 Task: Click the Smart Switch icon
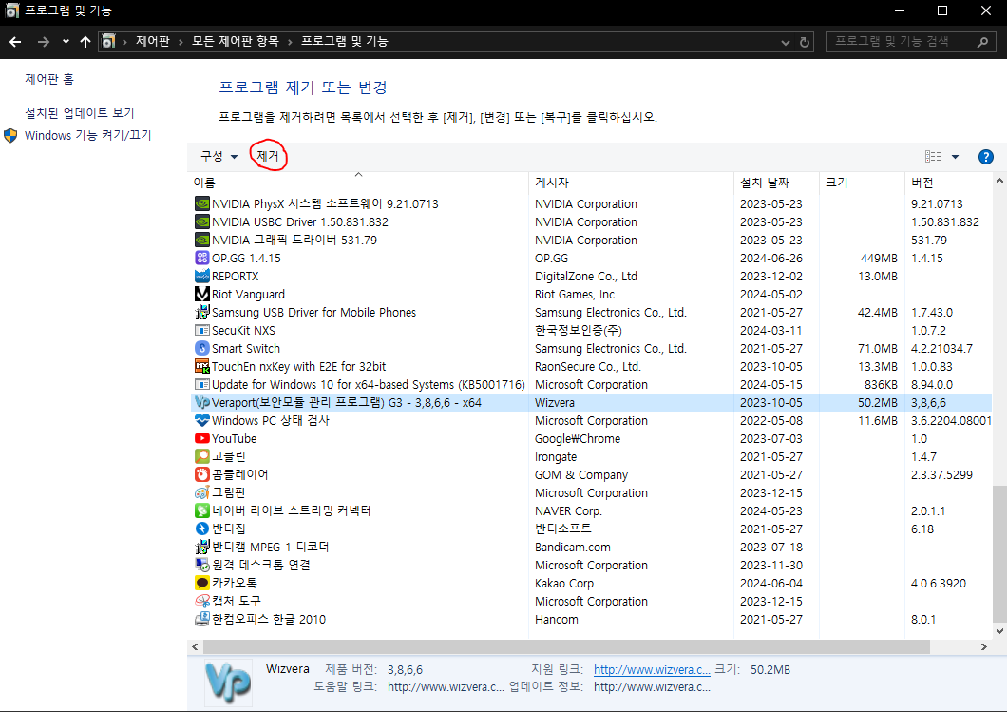click(201, 348)
